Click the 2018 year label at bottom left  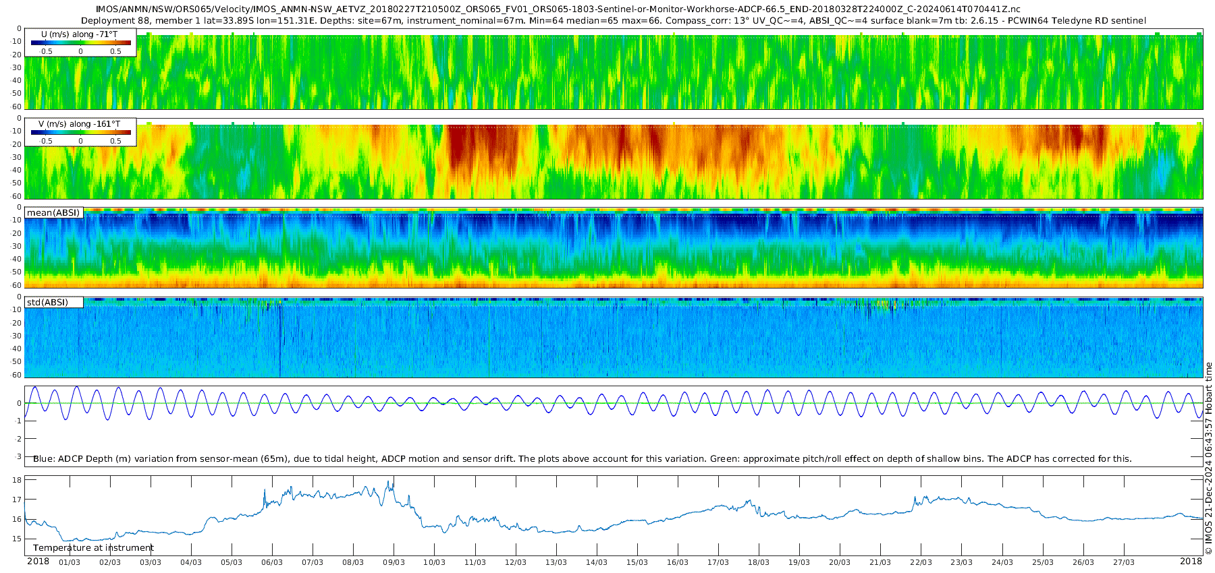pos(38,562)
